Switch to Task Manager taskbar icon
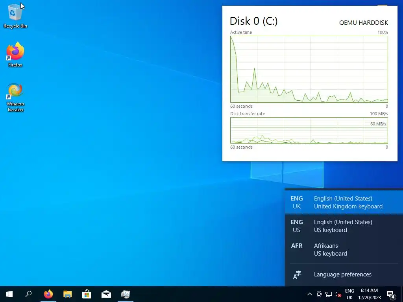 [126, 294]
